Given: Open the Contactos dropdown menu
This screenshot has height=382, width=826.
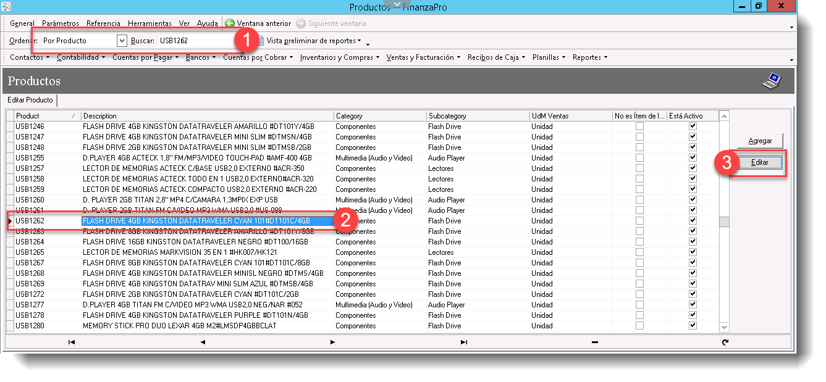Looking at the screenshot, I should 30,57.
